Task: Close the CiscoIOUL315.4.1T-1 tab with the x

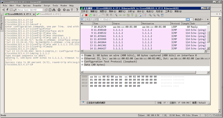Action: pyautogui.click(x=34, y=14)
